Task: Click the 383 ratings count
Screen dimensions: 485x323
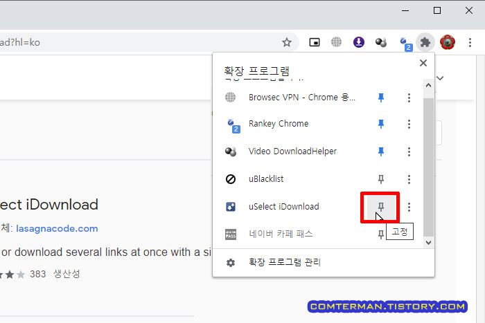Action: pyautogui.click(x=37, y=274)
